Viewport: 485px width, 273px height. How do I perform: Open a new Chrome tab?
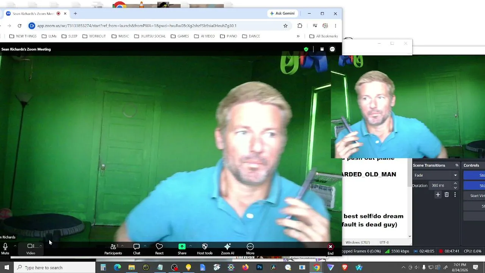[75, 14]
